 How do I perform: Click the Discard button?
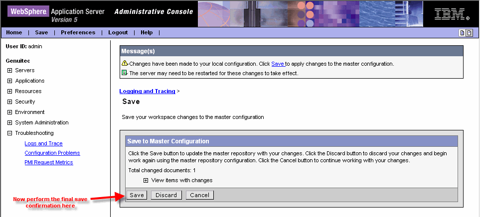point(166,195)
